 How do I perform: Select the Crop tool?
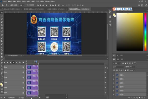tap(2, 25)
